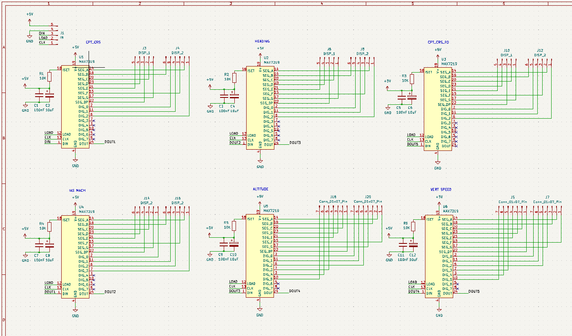Select capacitor C11 100nF
The height and width of the screenshot is (336, 572).
(403, 245)
